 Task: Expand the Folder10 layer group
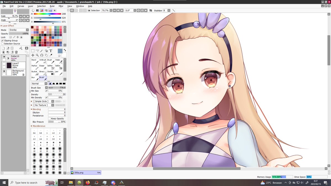(8, 58)
